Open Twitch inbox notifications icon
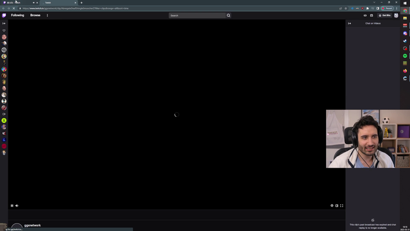Screen dimensions: 410x231 coord(372,15)
